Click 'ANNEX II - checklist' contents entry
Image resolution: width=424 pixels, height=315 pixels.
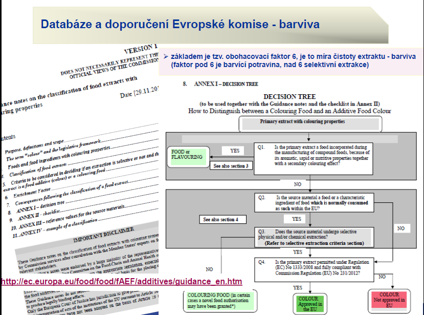[x=38, y=215]
